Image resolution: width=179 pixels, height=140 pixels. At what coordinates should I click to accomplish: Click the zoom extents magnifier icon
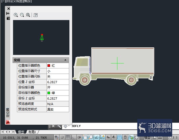point(28,15)
